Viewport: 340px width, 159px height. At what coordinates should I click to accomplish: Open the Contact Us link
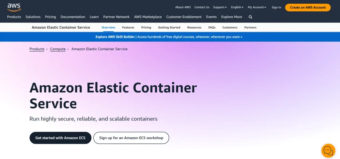pos(202,7)
